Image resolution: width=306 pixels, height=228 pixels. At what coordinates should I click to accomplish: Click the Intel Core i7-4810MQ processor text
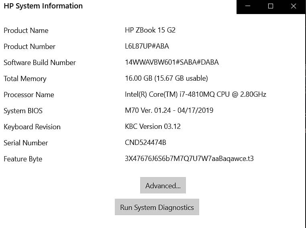coord(196,95)
